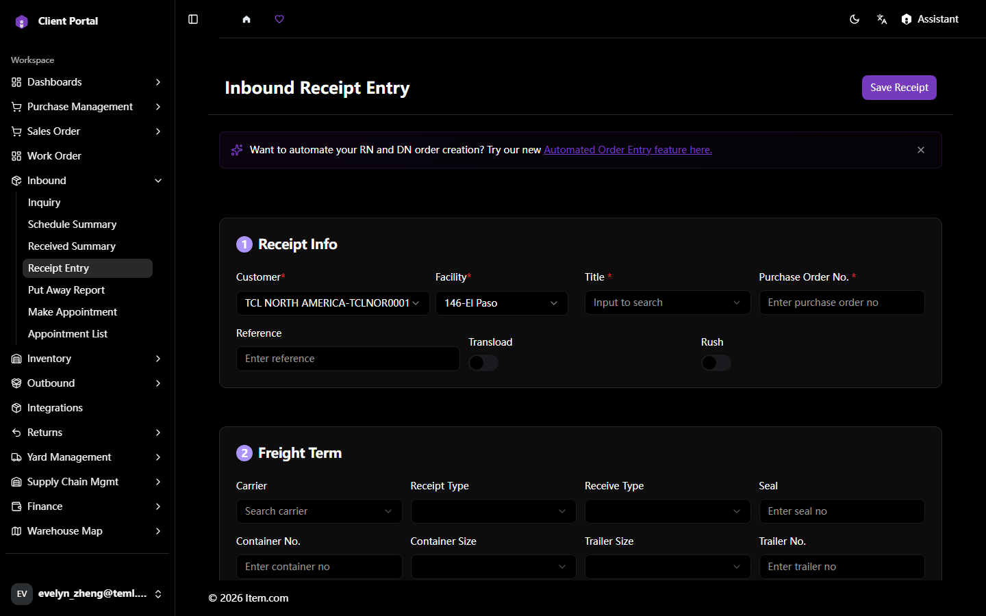Viewport: 986px width, 616px height.
Task: Click into the Reference field
Action: (348, 359)
